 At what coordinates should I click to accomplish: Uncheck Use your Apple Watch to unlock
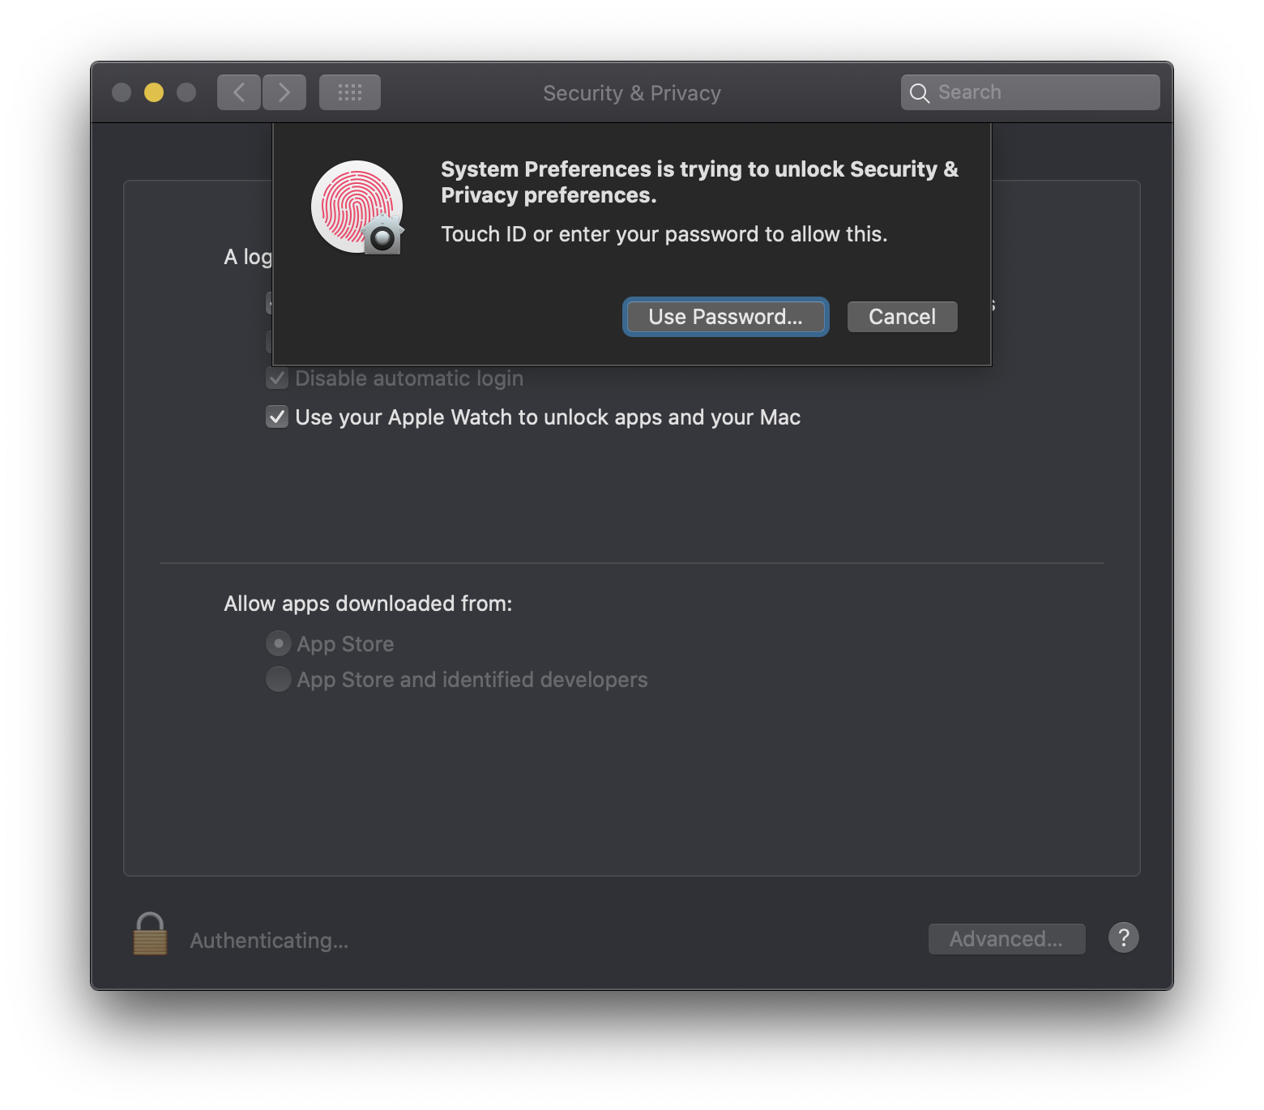277,417
